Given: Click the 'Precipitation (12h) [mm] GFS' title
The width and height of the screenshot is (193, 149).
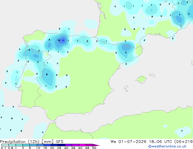Looking at the screenshot, I should coord(32,142).
